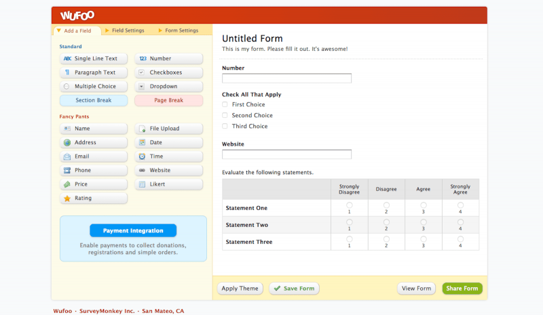The height and width of the screenshot is (315, 543).
Task: Click the Date calendar icon
Action: (x=142, y=142)
